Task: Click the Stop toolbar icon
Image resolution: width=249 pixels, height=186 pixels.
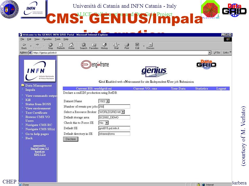Action: click(51, 46)
